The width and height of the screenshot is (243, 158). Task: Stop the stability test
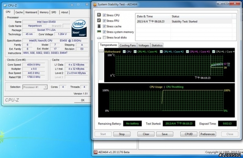pyautogui.click(x=122, y=134)
